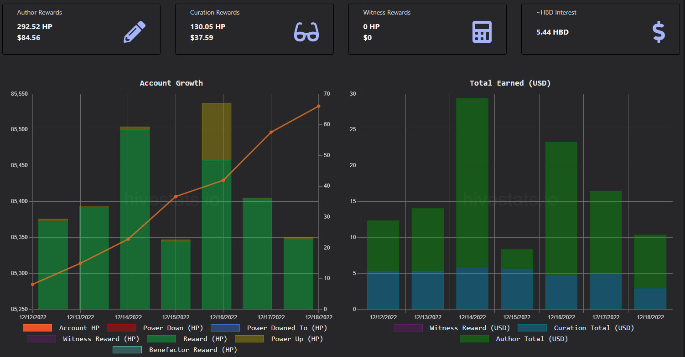Click the $37.59 curation value
This screenshot has height=357, width=685.
(x=202, y=37)
